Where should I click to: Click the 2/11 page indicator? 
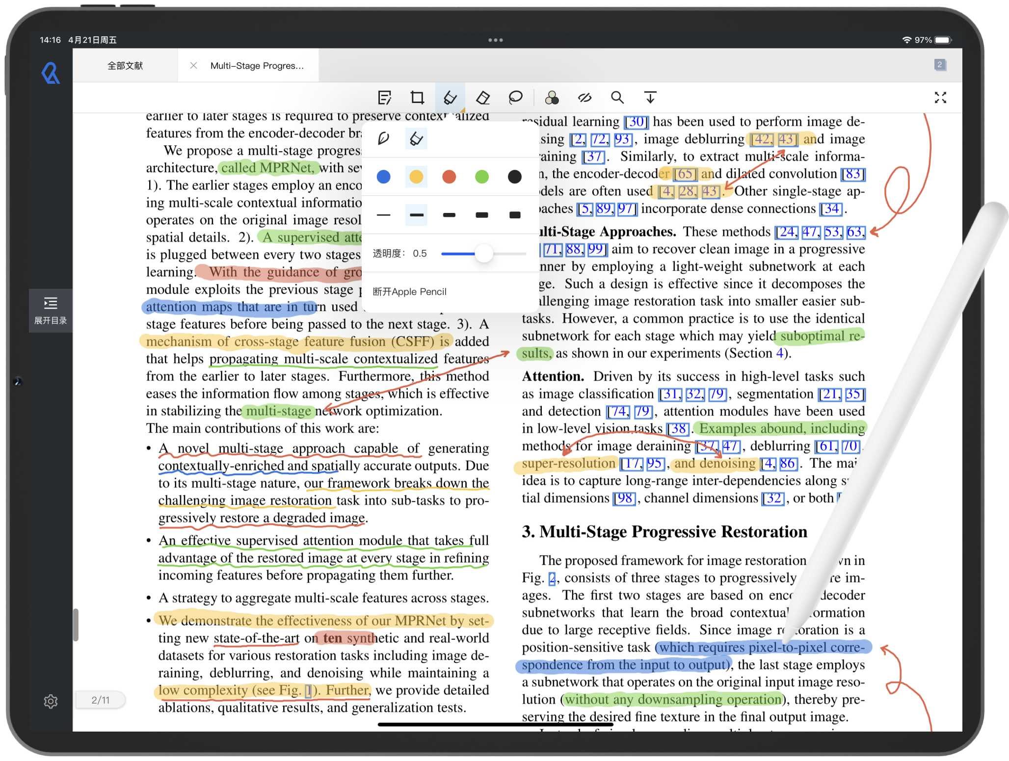(101, 700)
